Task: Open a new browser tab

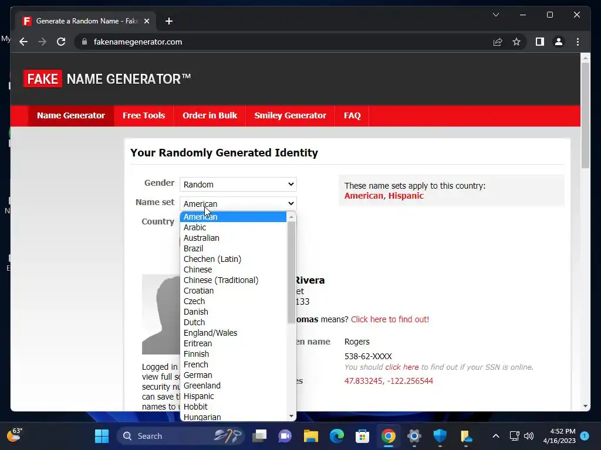Action: click(x=169, y=21)
